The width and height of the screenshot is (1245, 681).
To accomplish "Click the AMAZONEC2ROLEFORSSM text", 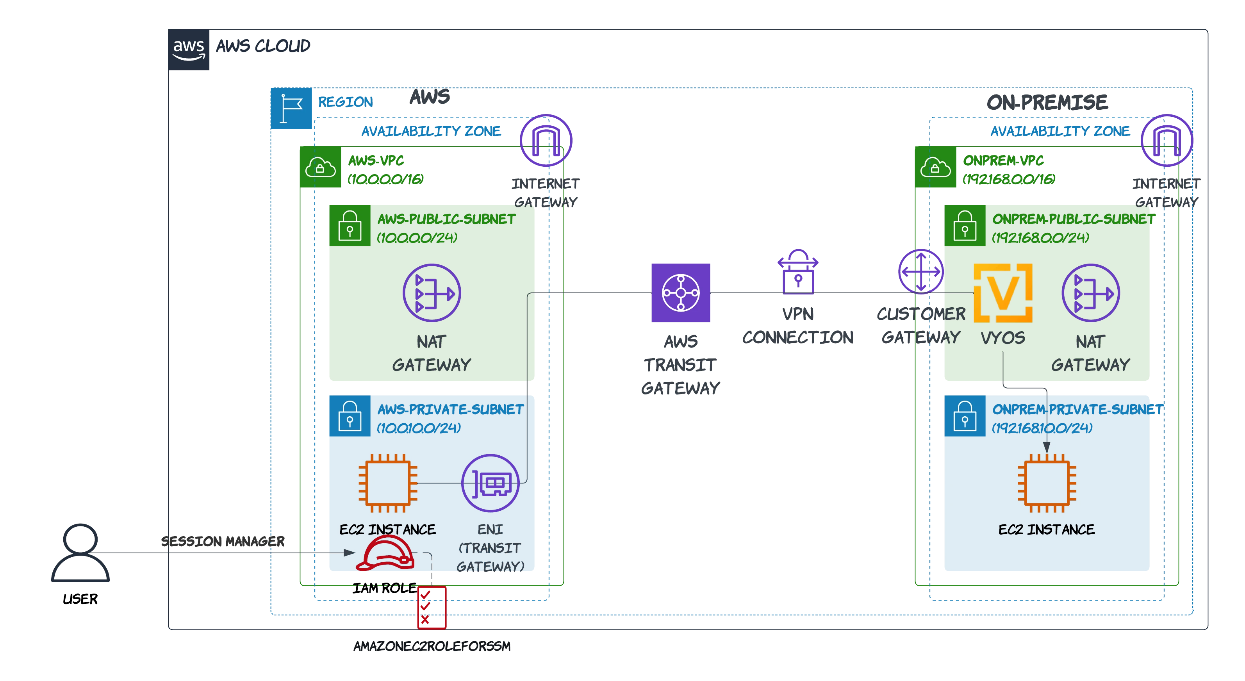I will click(x=432, y=646).
